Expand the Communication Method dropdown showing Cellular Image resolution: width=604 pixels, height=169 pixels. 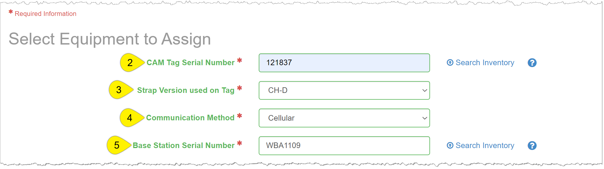click(344, 118)
